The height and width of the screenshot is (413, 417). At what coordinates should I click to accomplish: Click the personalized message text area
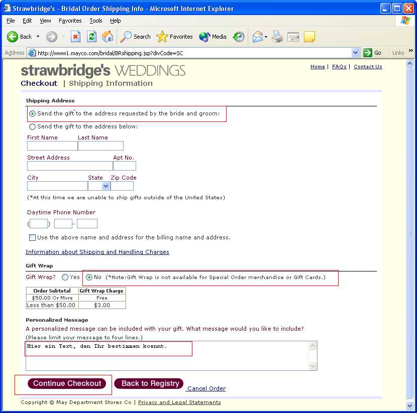click(x=171, y=356)
